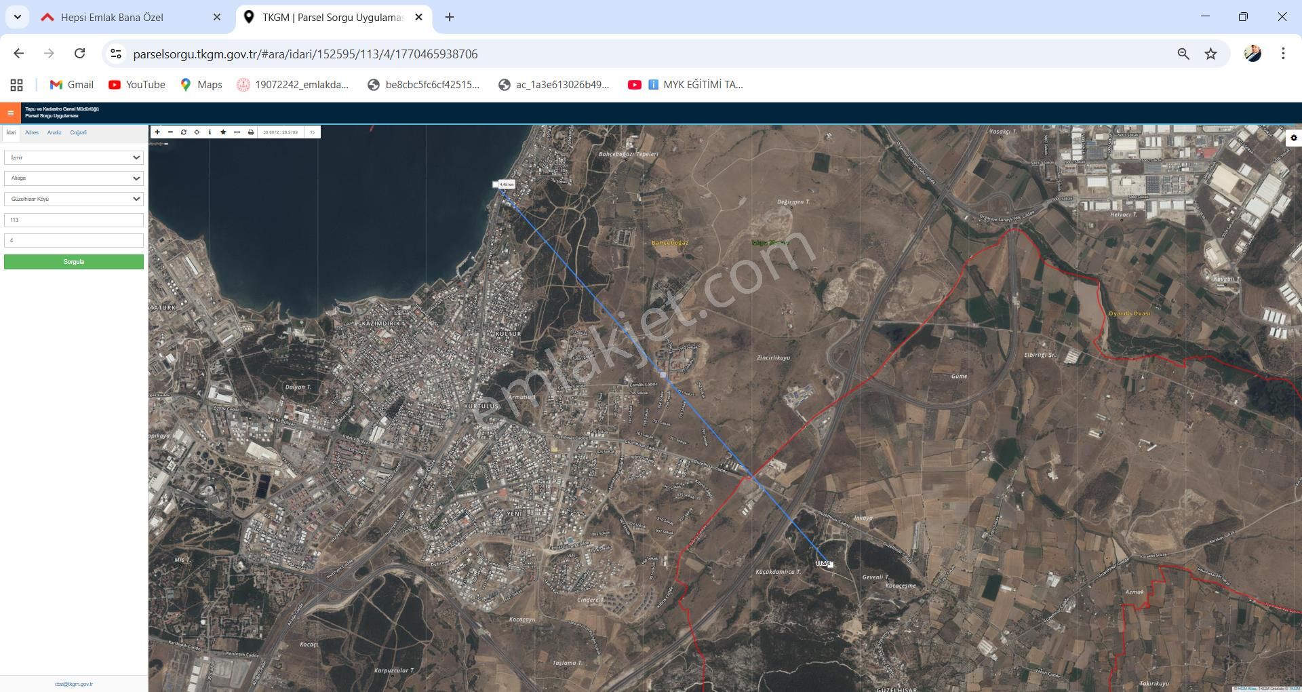Image resolution: width=1302 pixels, height=692 pixels.
Task: Click the star favorites icon in map toolbar
Action: [x=223, y=132]
